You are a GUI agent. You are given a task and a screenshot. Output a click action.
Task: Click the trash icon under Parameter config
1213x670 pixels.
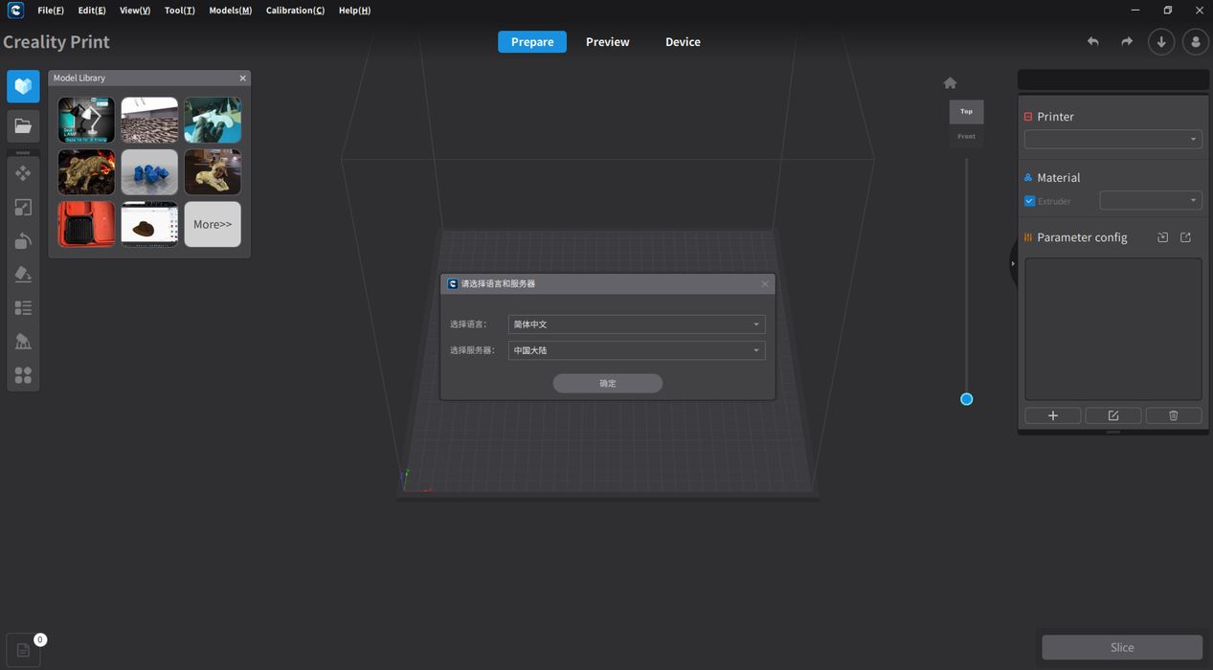[x=1173, y=415]
